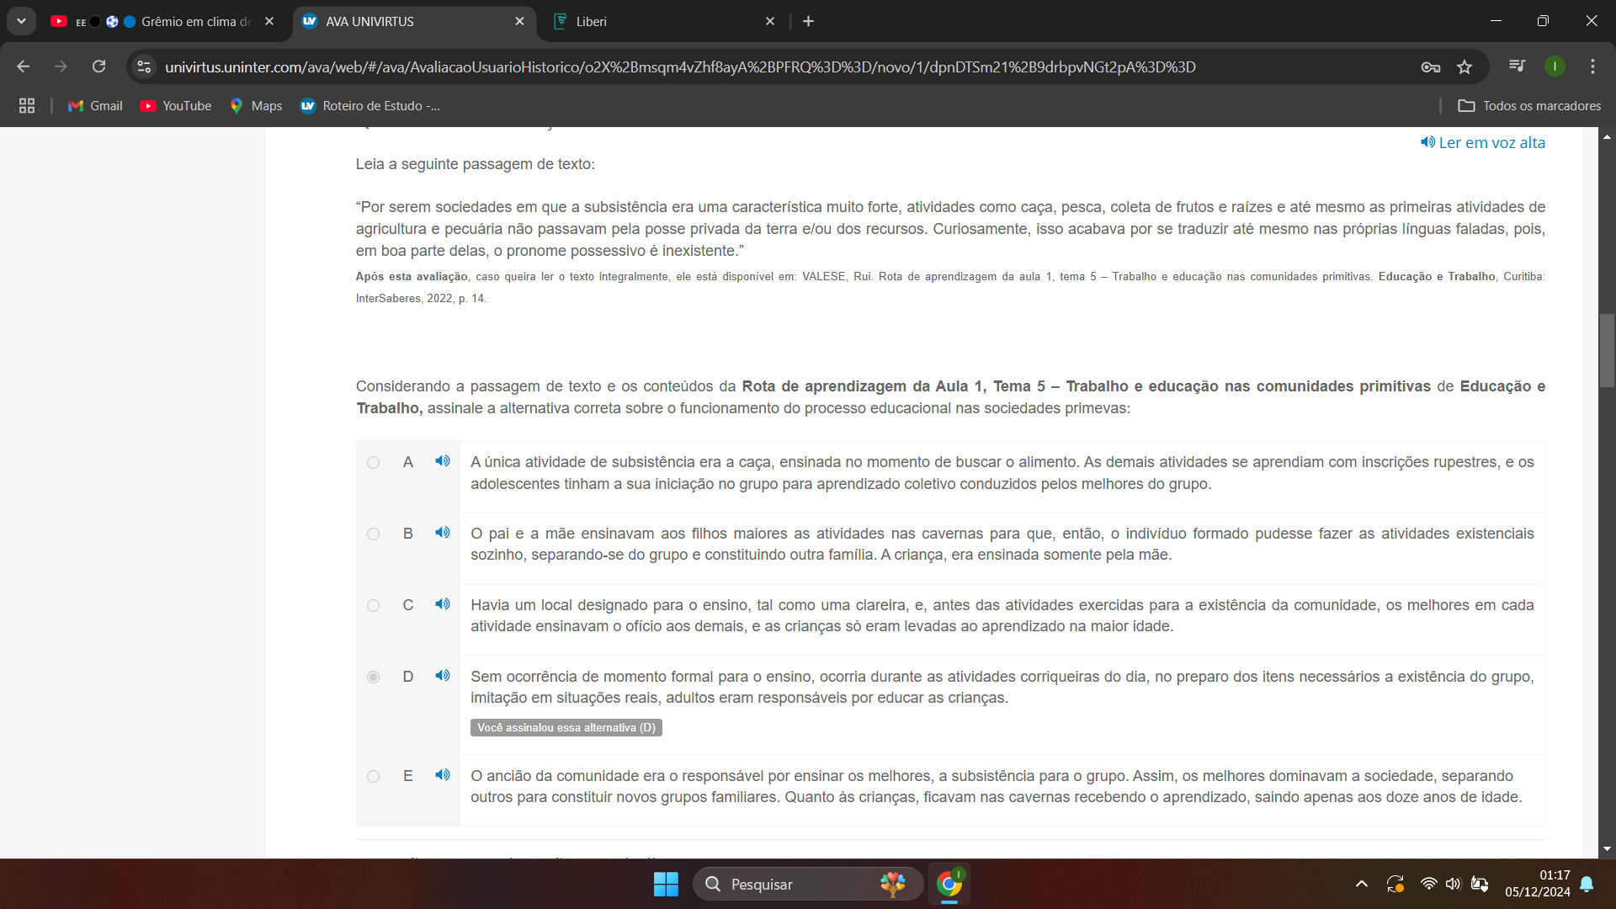Image resolution: width=1616 pixels, height=909 pixels.
Task: Expand hidden system tray icons
Action: (x=1361, y=884)
